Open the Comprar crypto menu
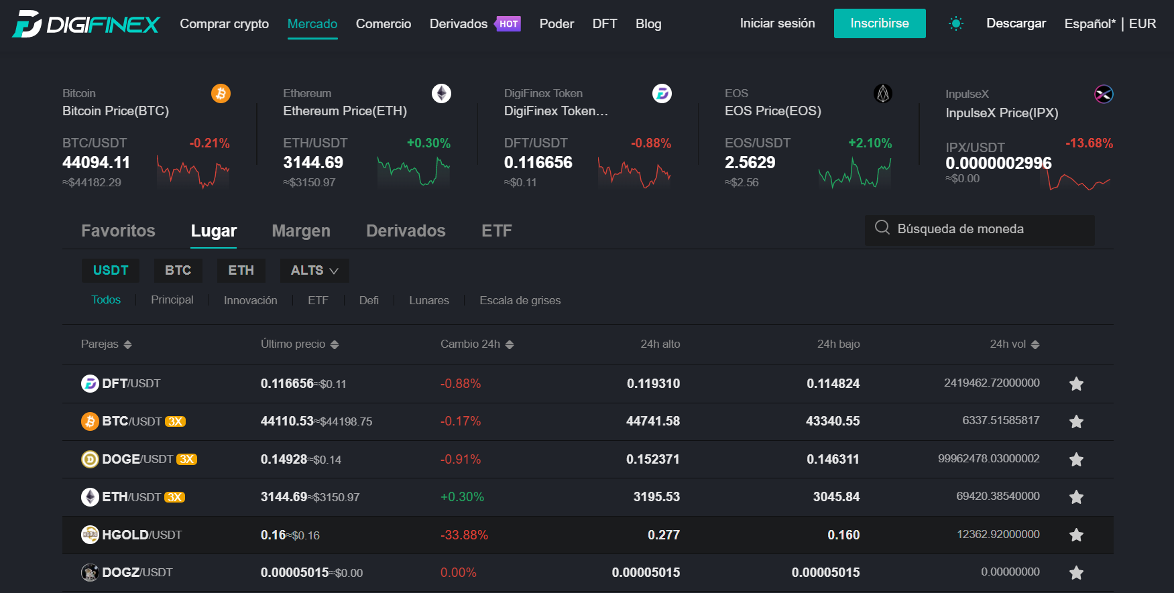This screenshot has height=593, width=1174. click(225, 23)
